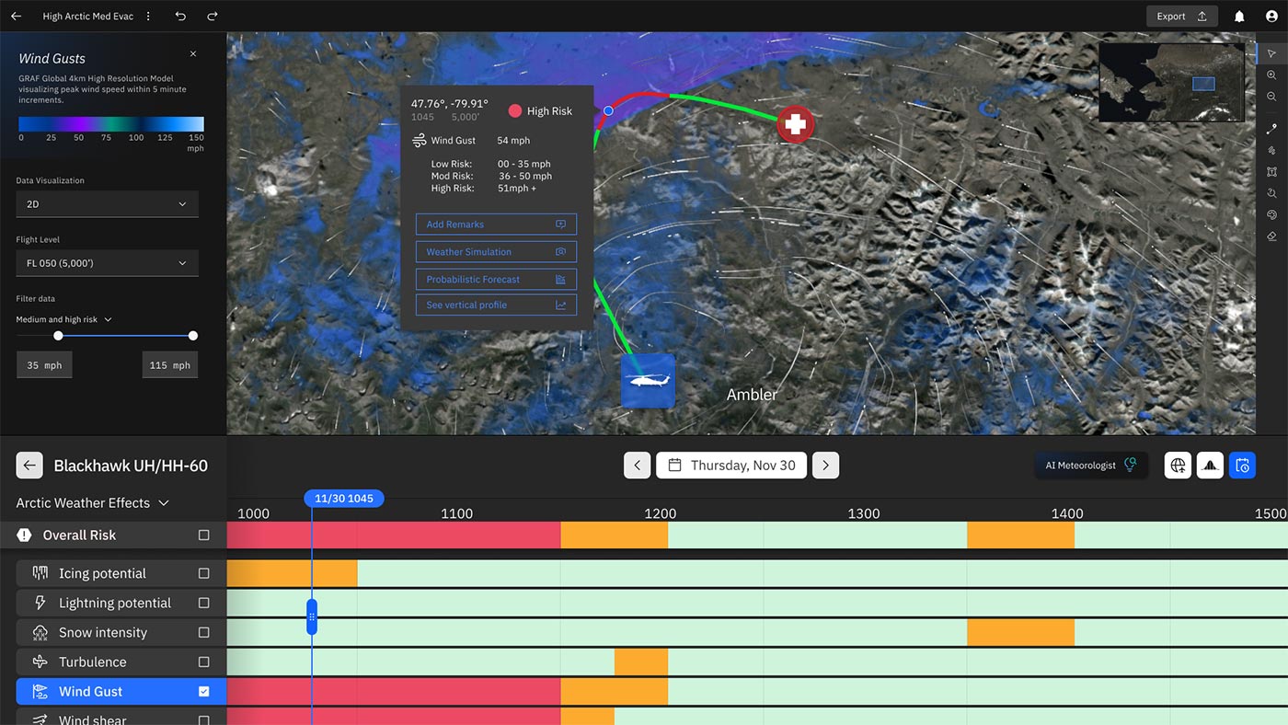Select the Snow intensity row

(102, 632)
